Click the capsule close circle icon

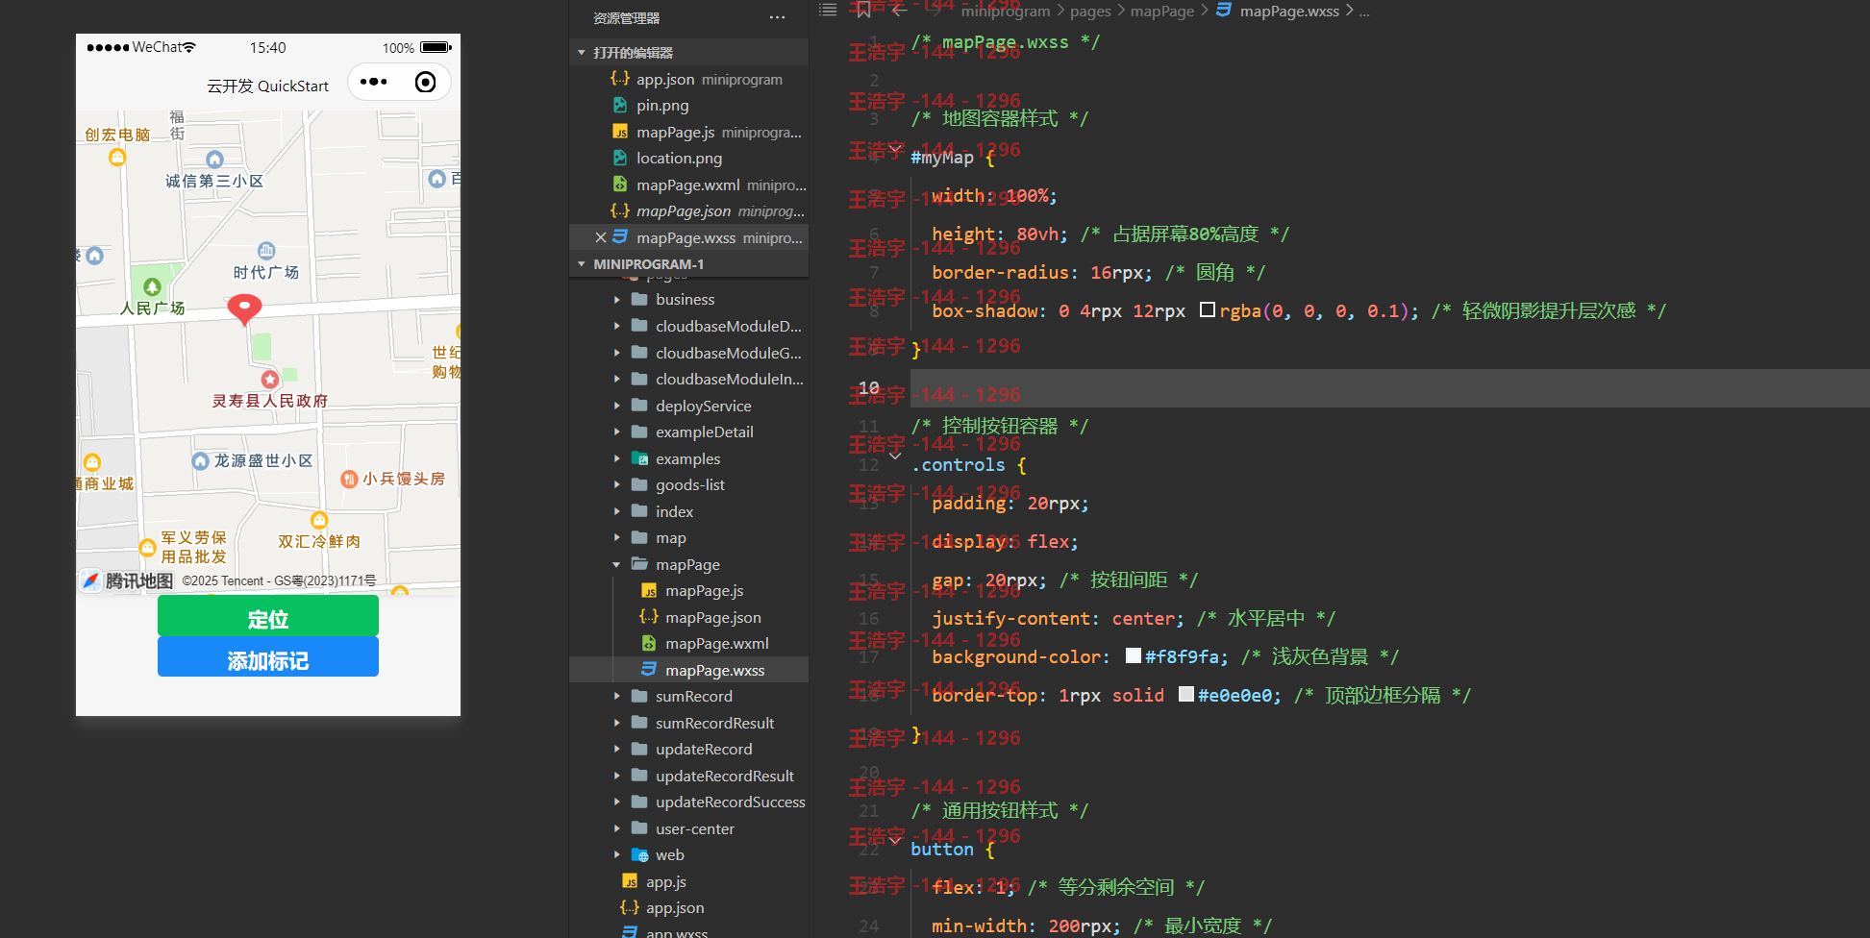425,83
